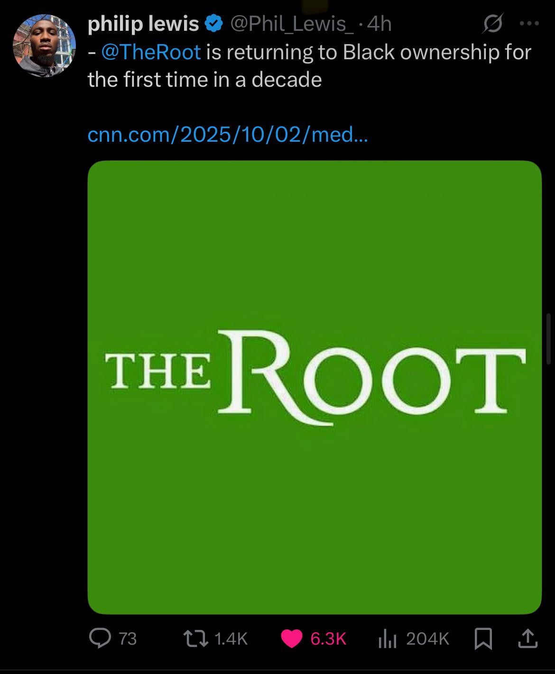Click the 6.3K likes count
Image resolution: width=555 pixels, height=674 pixels.
[328, 639]
